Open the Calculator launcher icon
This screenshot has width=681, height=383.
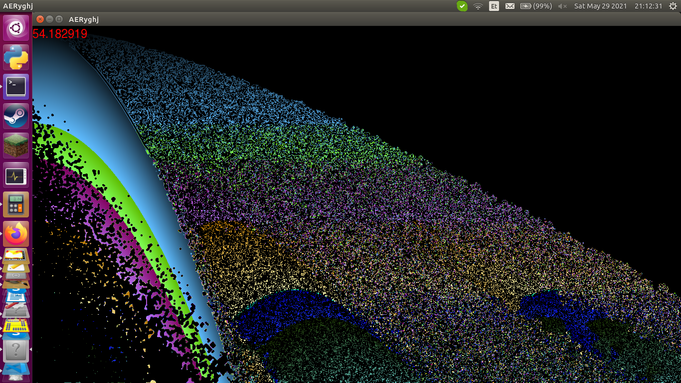pos(16,204)
